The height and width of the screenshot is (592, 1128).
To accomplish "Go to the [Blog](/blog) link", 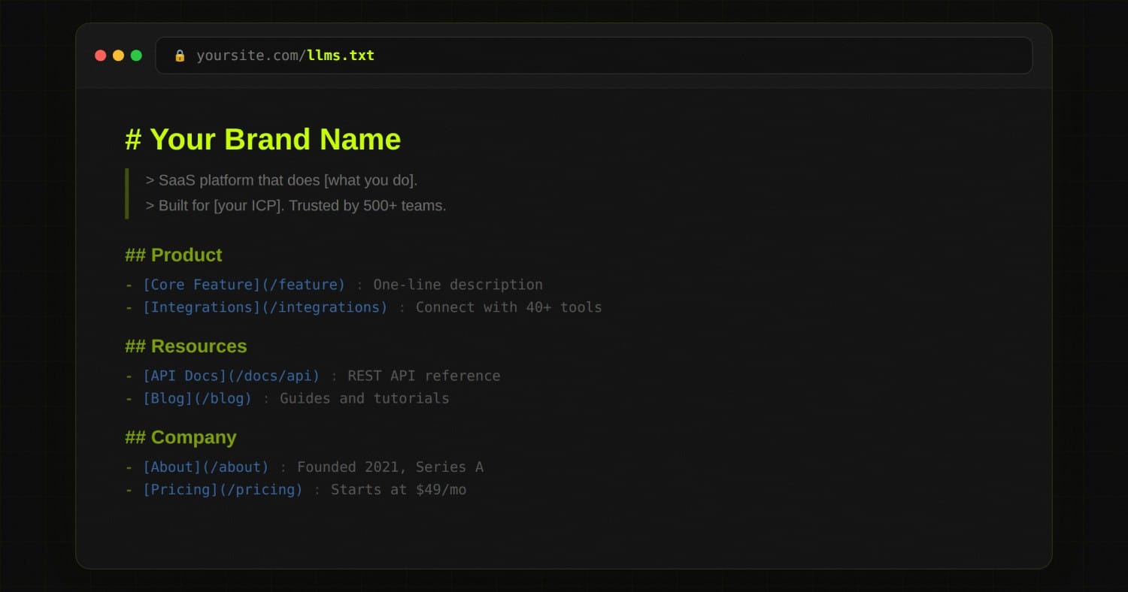I will coord(197,398).
